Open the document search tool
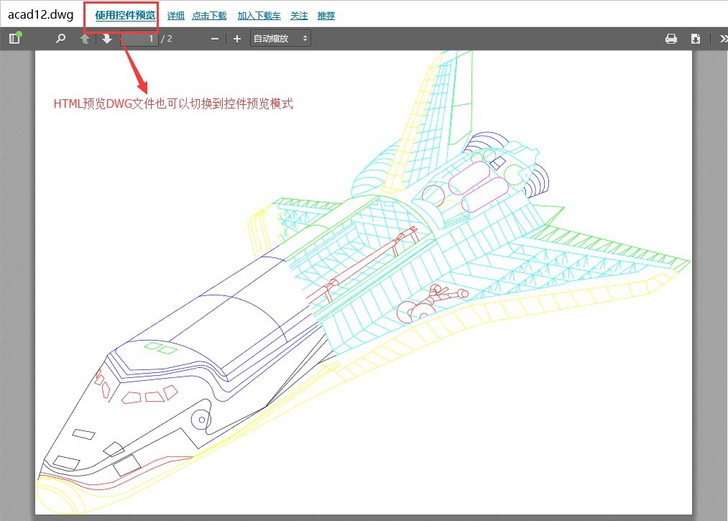 click(x=60, y=38)
